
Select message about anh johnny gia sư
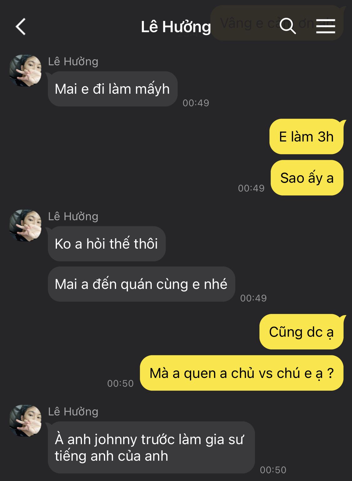[x=151, y=447]
